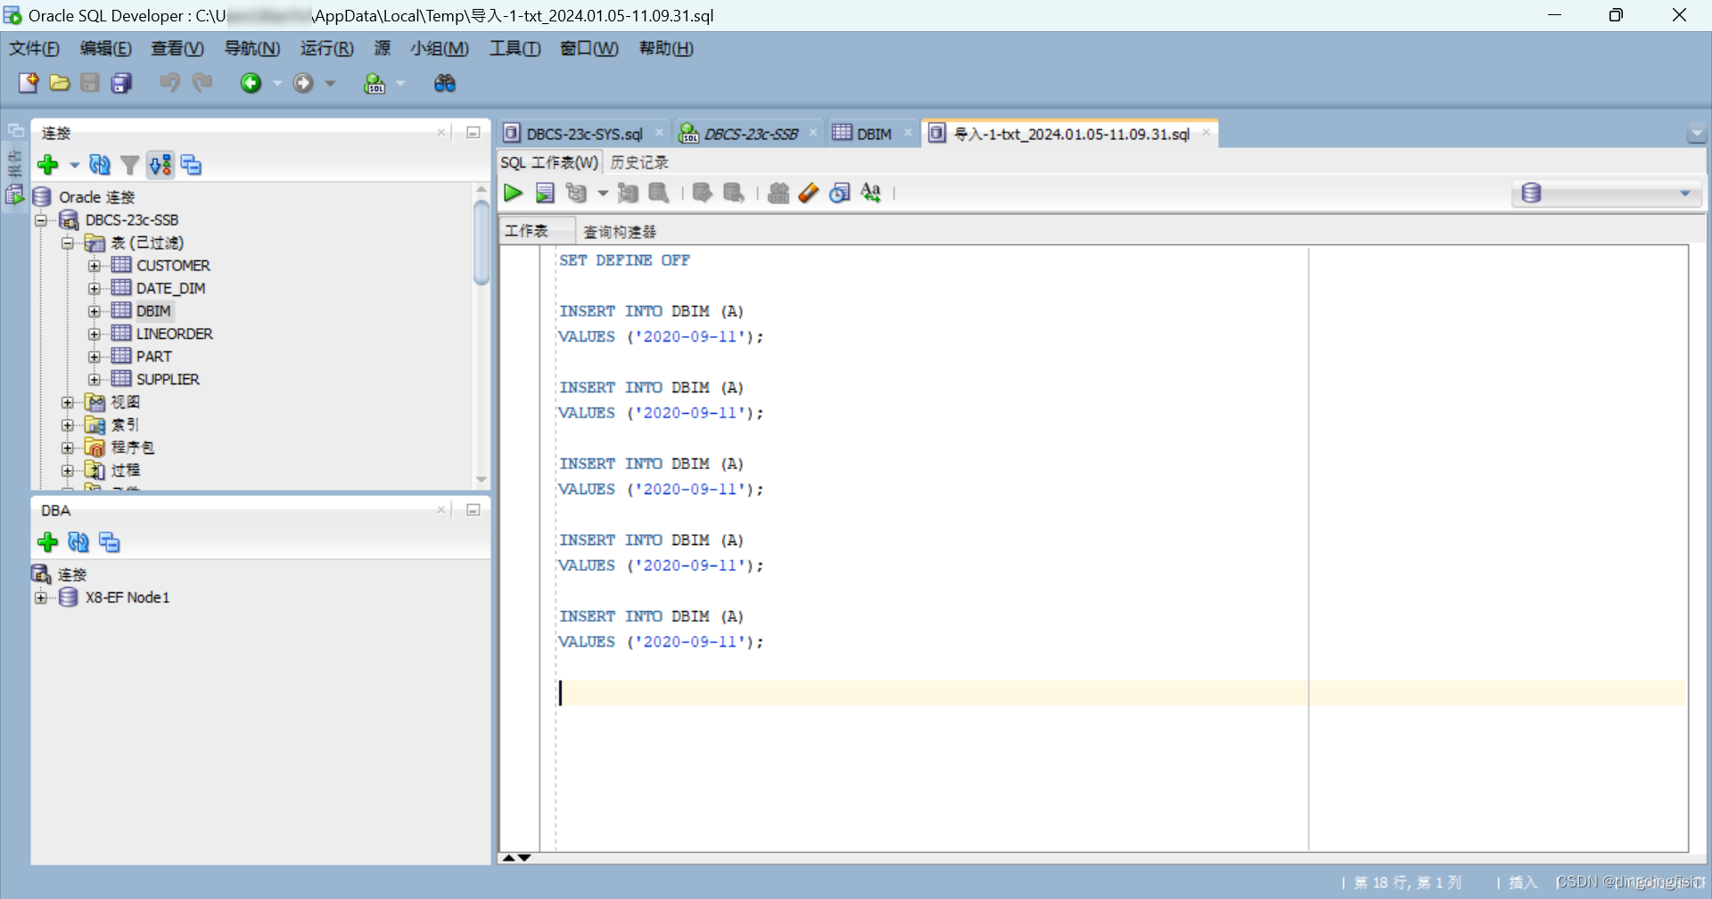The image size is (1712, 899).
Task: Click the Unshared SQL Worksheet icon
Action: (x=778, y=193)
